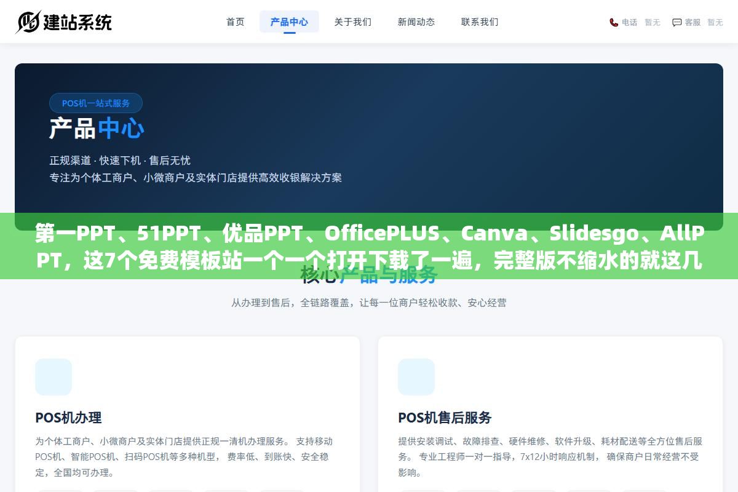Click the red phone icon
The width and height of the screenshot is (738, 492).
[614, 22]
